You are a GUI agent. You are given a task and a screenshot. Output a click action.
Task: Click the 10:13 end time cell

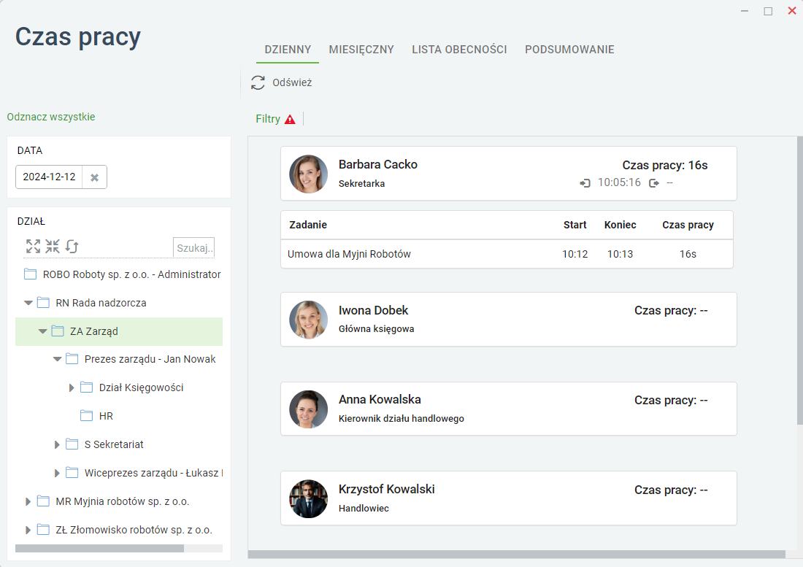[x=620, y=254]
